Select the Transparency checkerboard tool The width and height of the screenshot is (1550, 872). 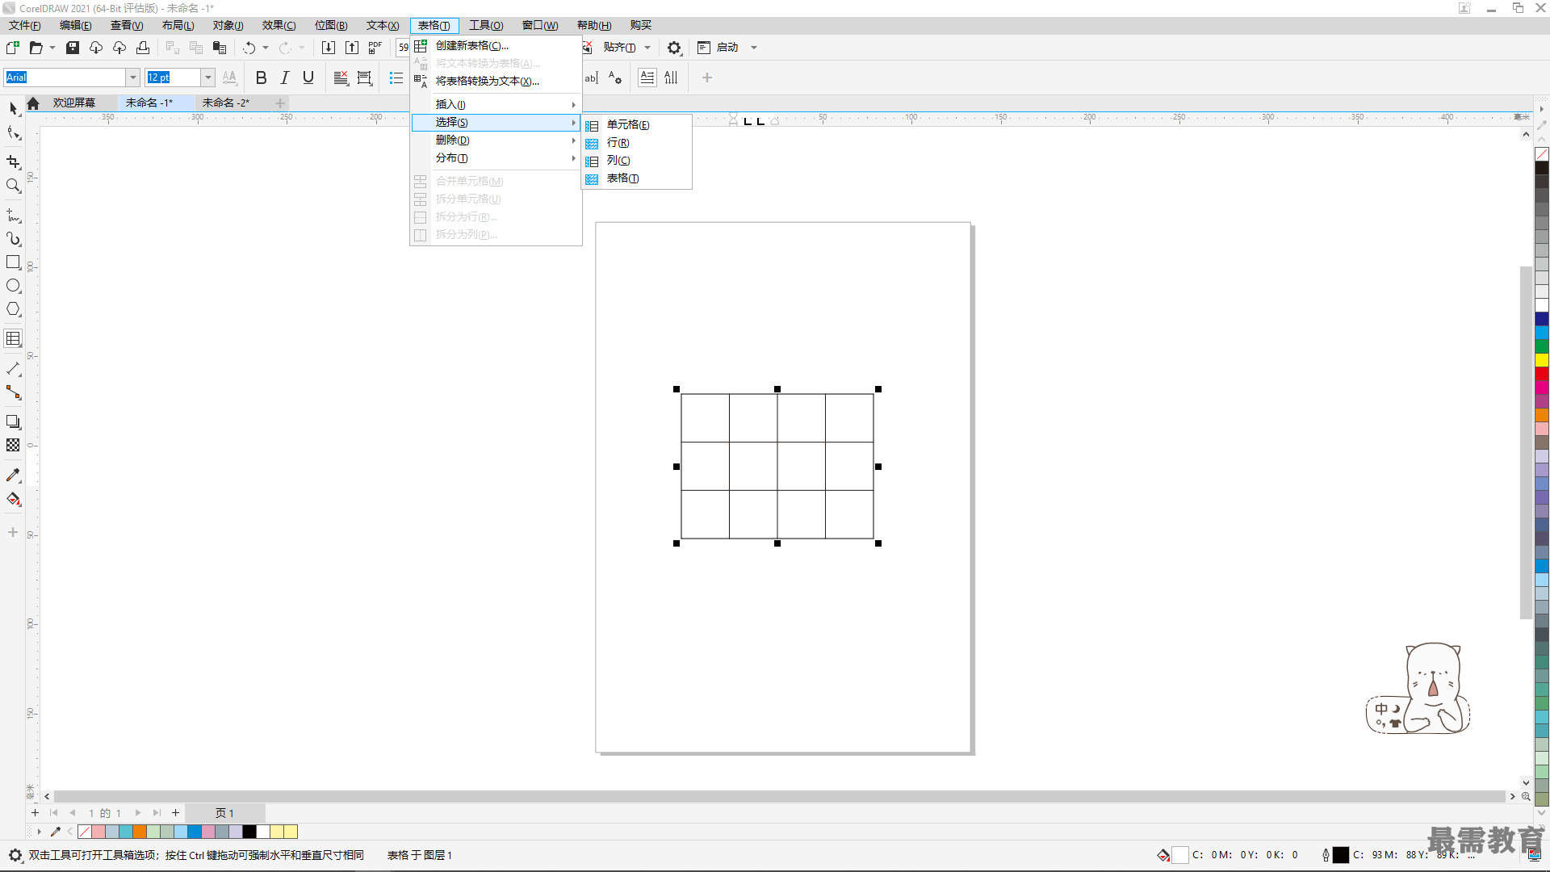click(13, 445)
